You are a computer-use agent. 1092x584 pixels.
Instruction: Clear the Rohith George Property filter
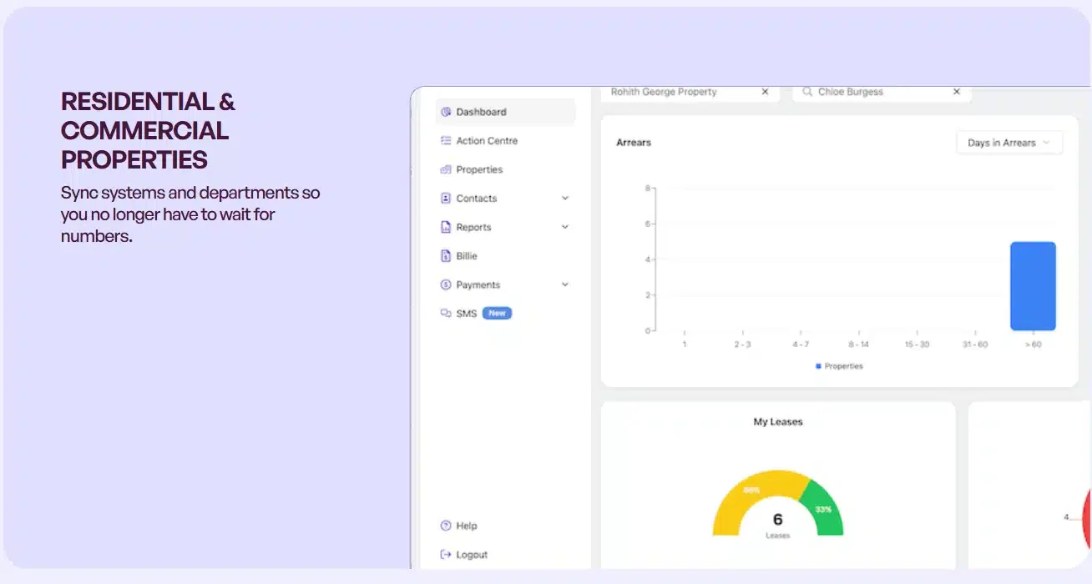click(765, 92)
